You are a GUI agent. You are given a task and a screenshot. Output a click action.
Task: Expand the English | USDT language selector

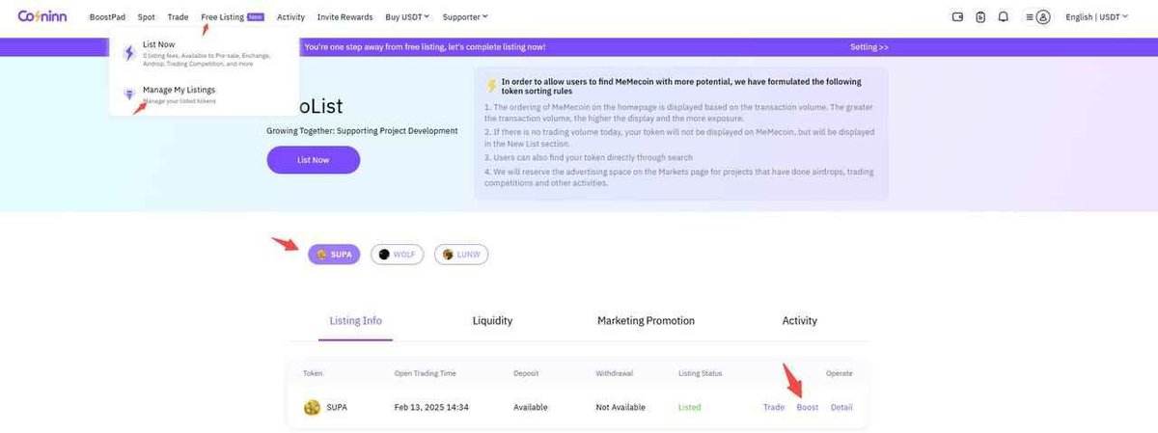(x=1096, y=16)
